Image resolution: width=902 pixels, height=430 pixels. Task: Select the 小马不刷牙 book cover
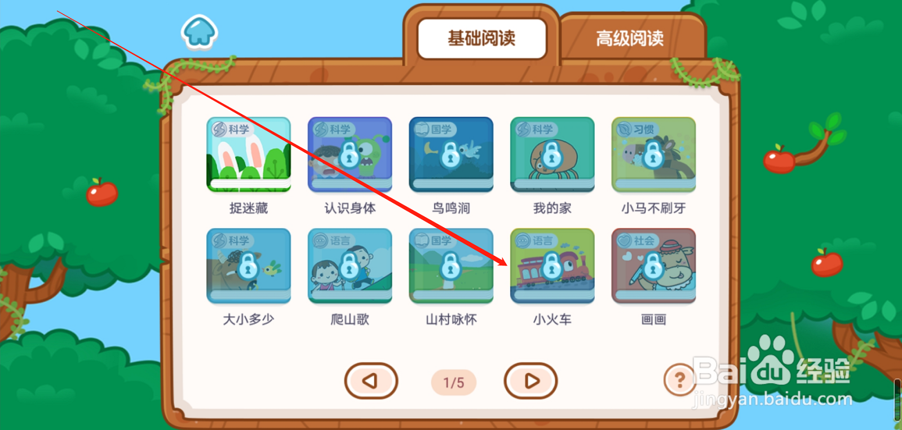[654, 154]
